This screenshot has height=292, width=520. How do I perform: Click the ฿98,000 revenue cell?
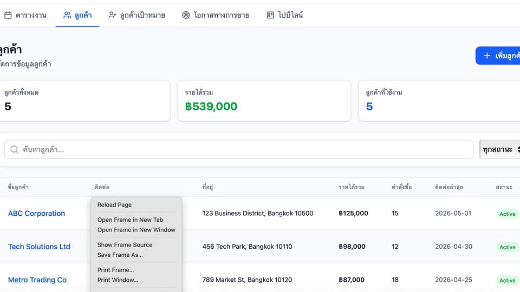coord(352,247)
